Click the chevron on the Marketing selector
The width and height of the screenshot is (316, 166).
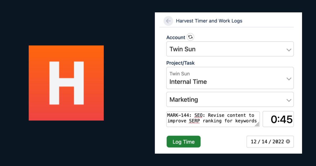(x=289, y=100)
